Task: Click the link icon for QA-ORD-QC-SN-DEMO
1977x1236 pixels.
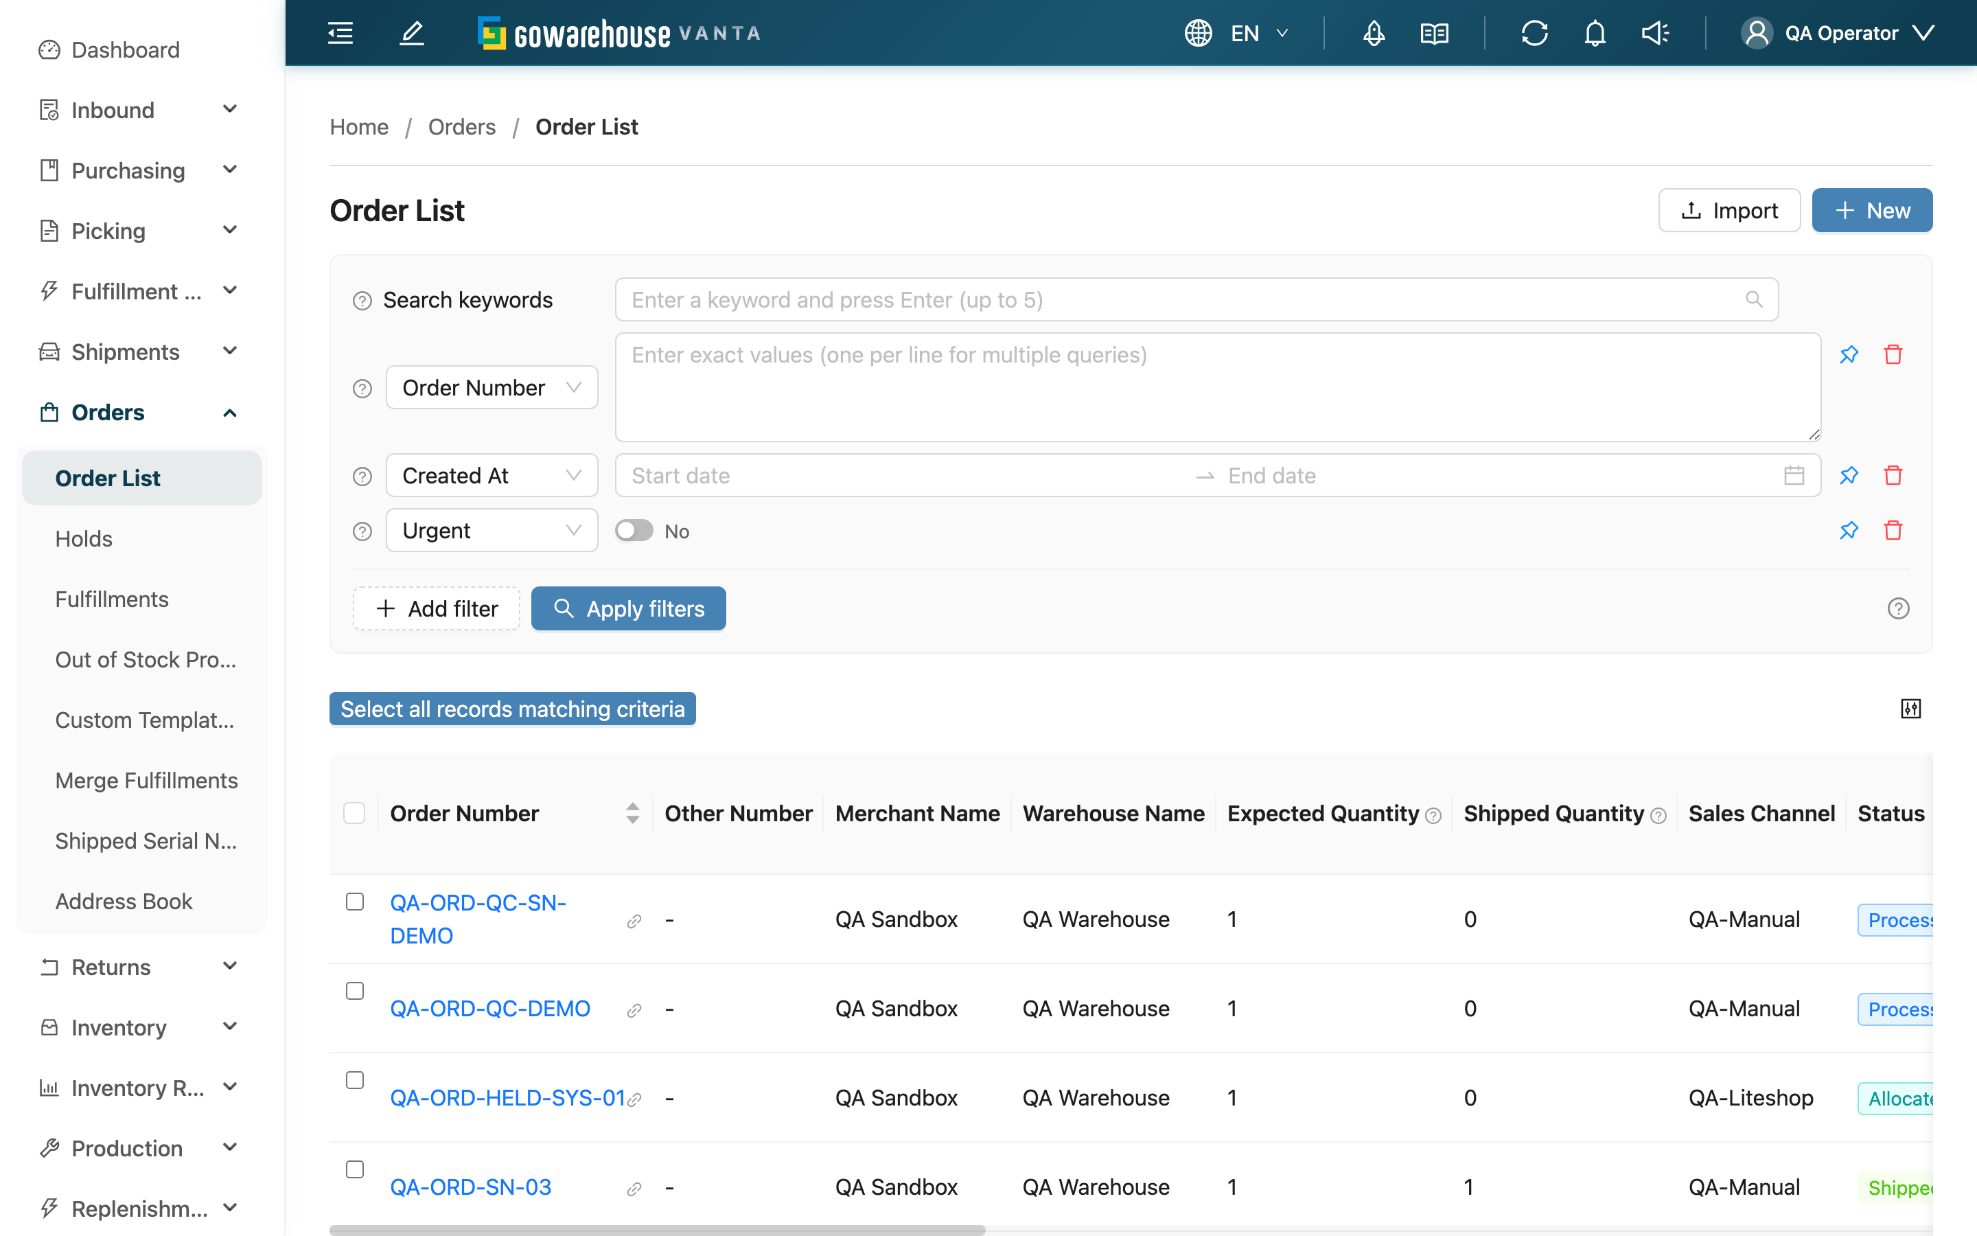Action: click(x=634, y=922)
